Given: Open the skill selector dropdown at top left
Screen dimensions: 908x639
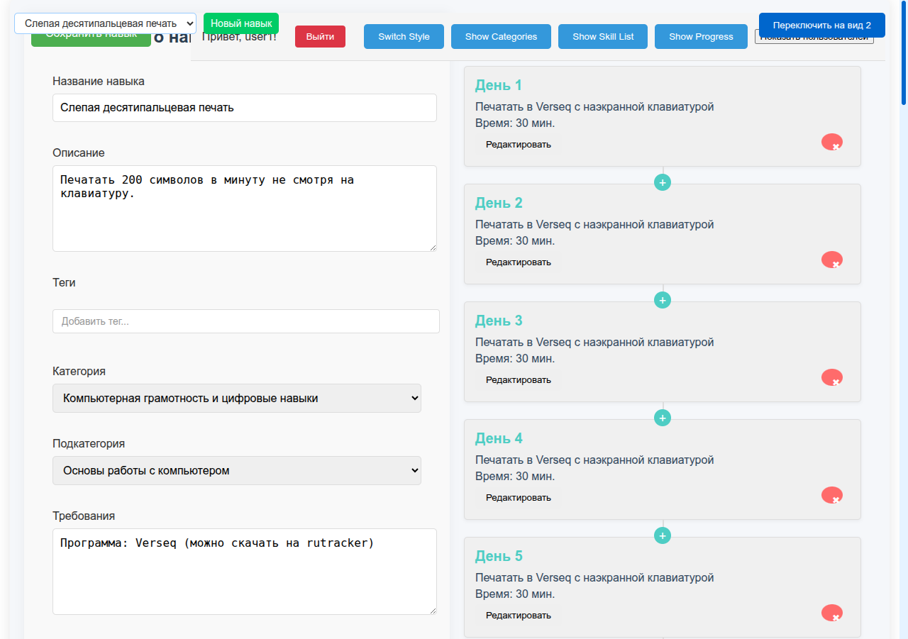Looking at the screenshot, I should click(x=105, y=23).
